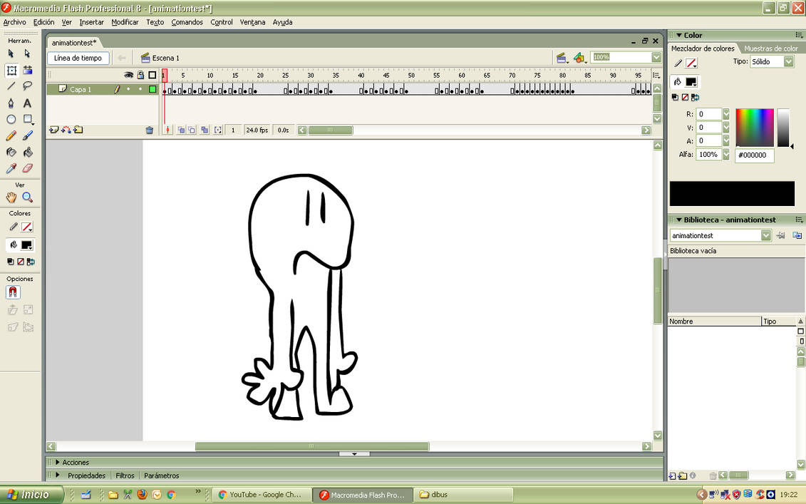
Task: Select the Line tool
Action: [x=11, y=86]
